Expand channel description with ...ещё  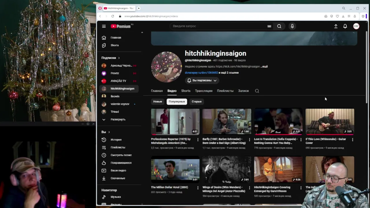264,66
